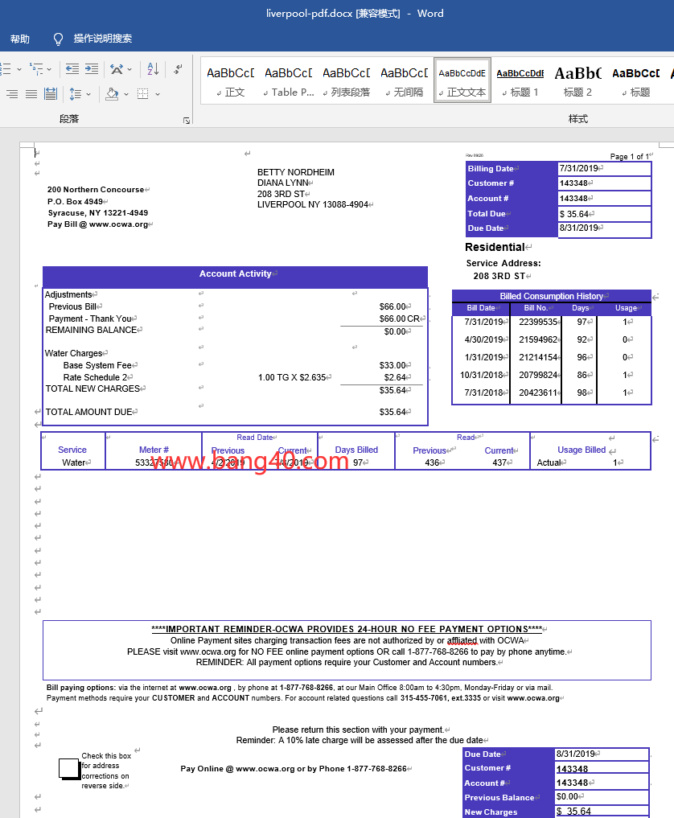Open the 帮助 menu tab
The height and width of the screenshot is (818, 674).
point(20,39)
